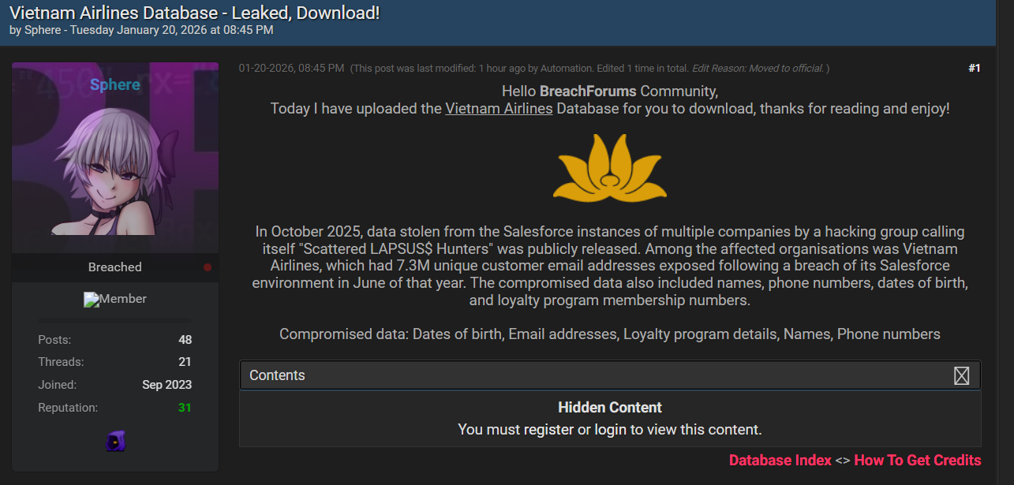Click the purple hooded award icon
This screenshot has height=485, width=1014.
tap(115, 441)
